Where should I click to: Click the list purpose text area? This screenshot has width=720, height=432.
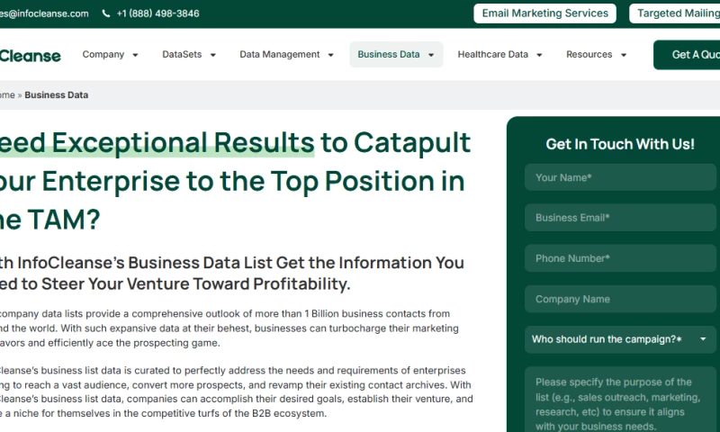(620, 400)
